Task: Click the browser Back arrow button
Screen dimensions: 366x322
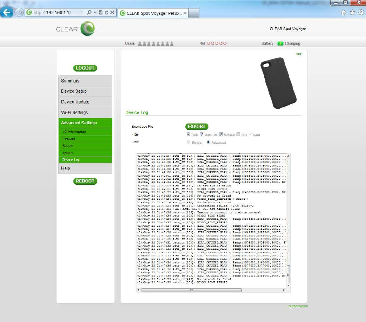Action: [x=6, y=12]
